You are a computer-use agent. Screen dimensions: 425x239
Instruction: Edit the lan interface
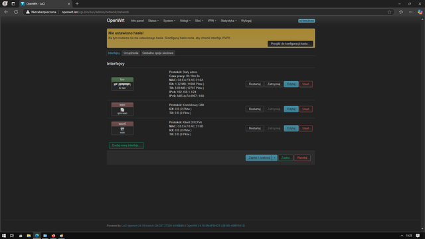(291, 84)
